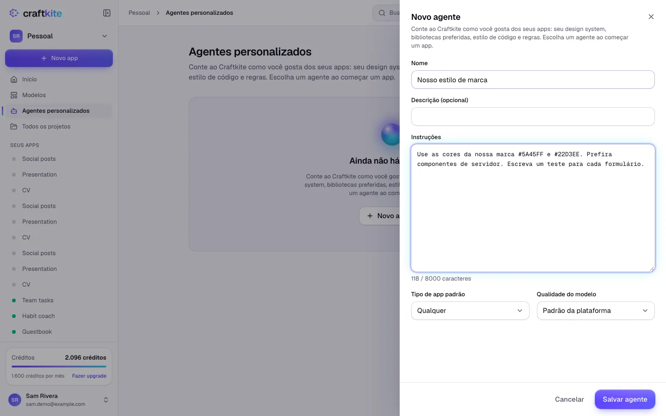Open Todos os projetos
This screenshot has height=416, width=666.
(59, 127)
